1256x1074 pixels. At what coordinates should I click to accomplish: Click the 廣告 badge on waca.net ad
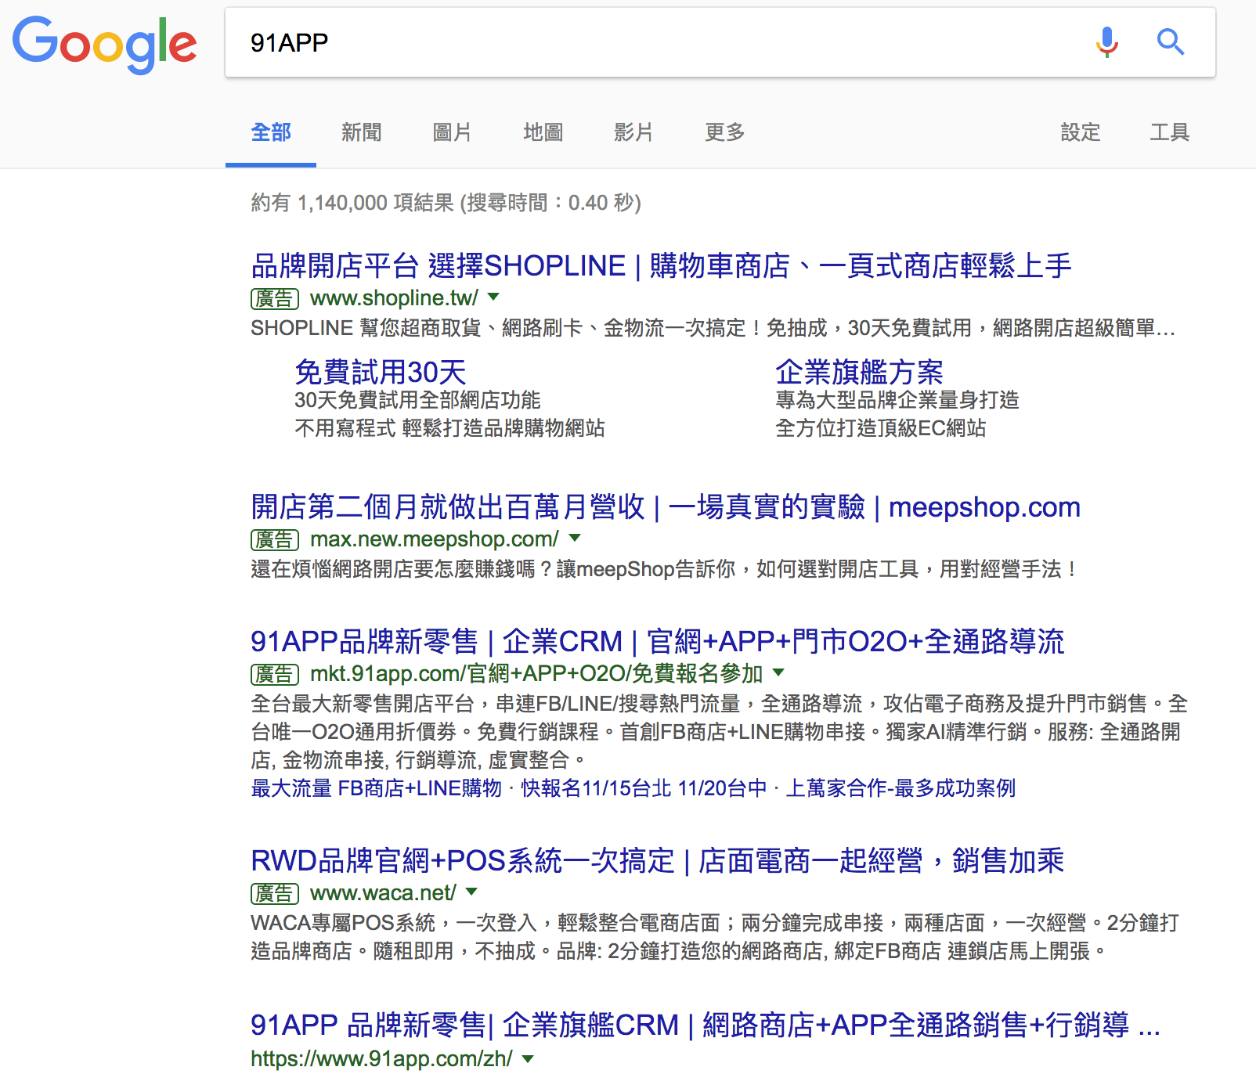coord(275,893)
